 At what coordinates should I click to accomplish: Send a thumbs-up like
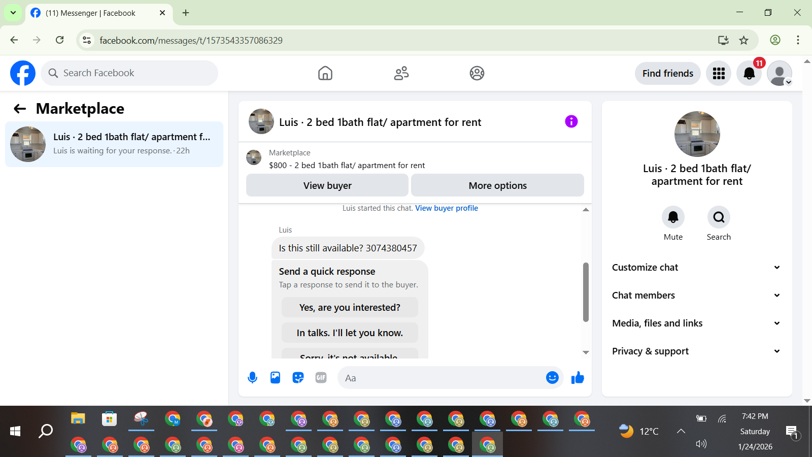pyautogui.click(x=578, y=377)
